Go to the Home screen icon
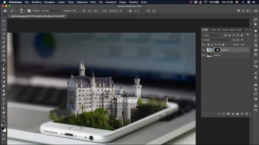 pyautogui.click(x=5, y=11)
